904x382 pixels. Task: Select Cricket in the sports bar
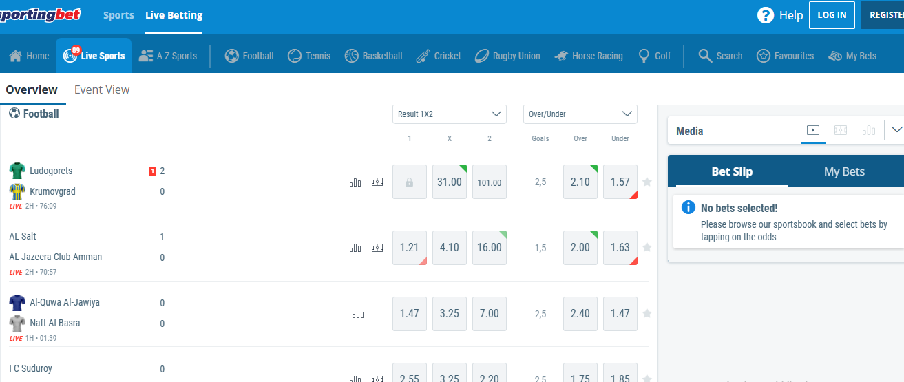439,56
